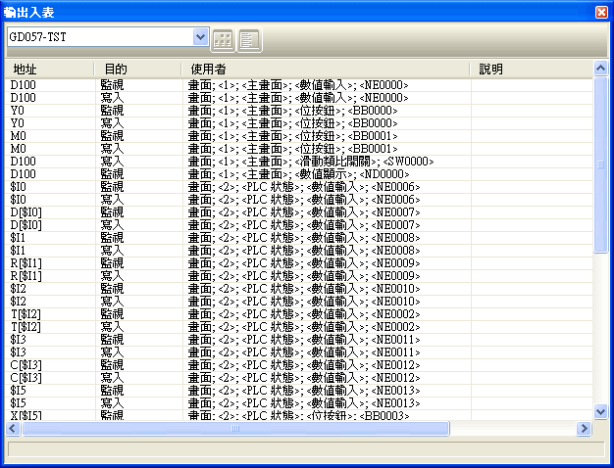Image resolution: width=614 pixels, height=468 pixels.
Task: Open the GD057-TST dropdown list
Action: (x=201, y=37)
